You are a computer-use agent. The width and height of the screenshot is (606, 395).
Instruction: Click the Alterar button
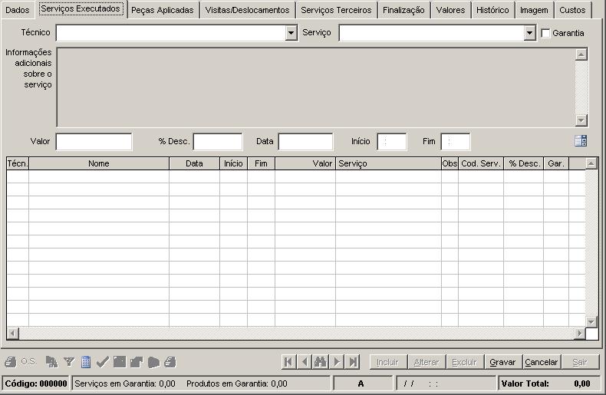coord(427,362)
